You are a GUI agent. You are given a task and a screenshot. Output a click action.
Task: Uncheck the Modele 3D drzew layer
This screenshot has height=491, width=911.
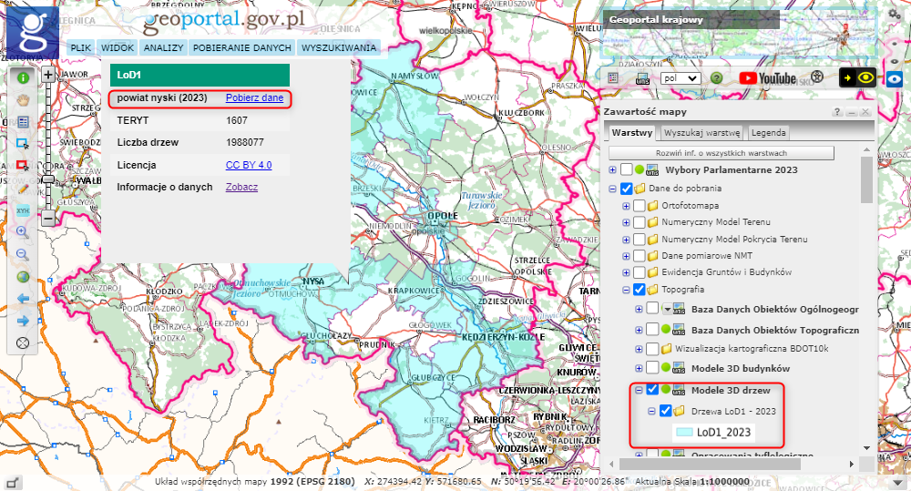[652, 391]
